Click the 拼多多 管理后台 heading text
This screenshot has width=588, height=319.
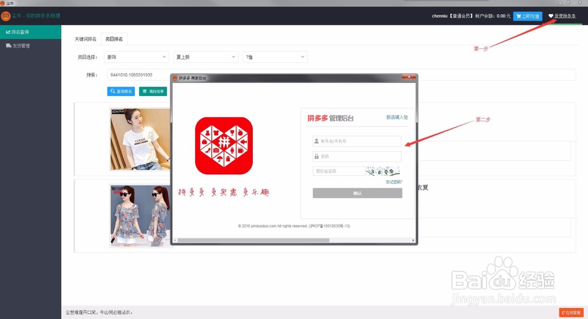[330, 118]
